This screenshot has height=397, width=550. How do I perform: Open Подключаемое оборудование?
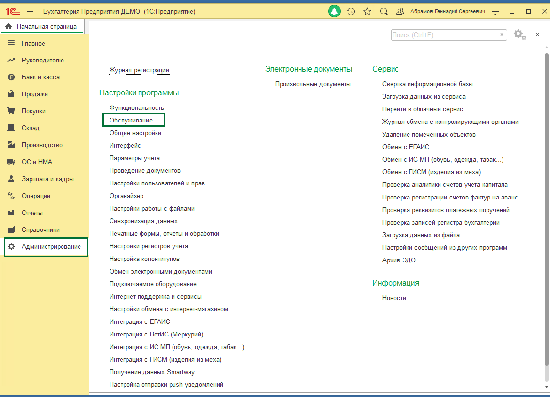click(x=153, y=284)
